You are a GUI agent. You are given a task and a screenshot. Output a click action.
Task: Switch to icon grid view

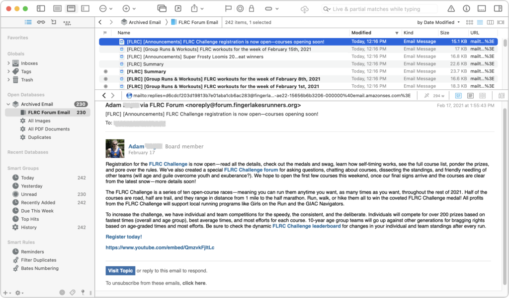tap(470, 22)
